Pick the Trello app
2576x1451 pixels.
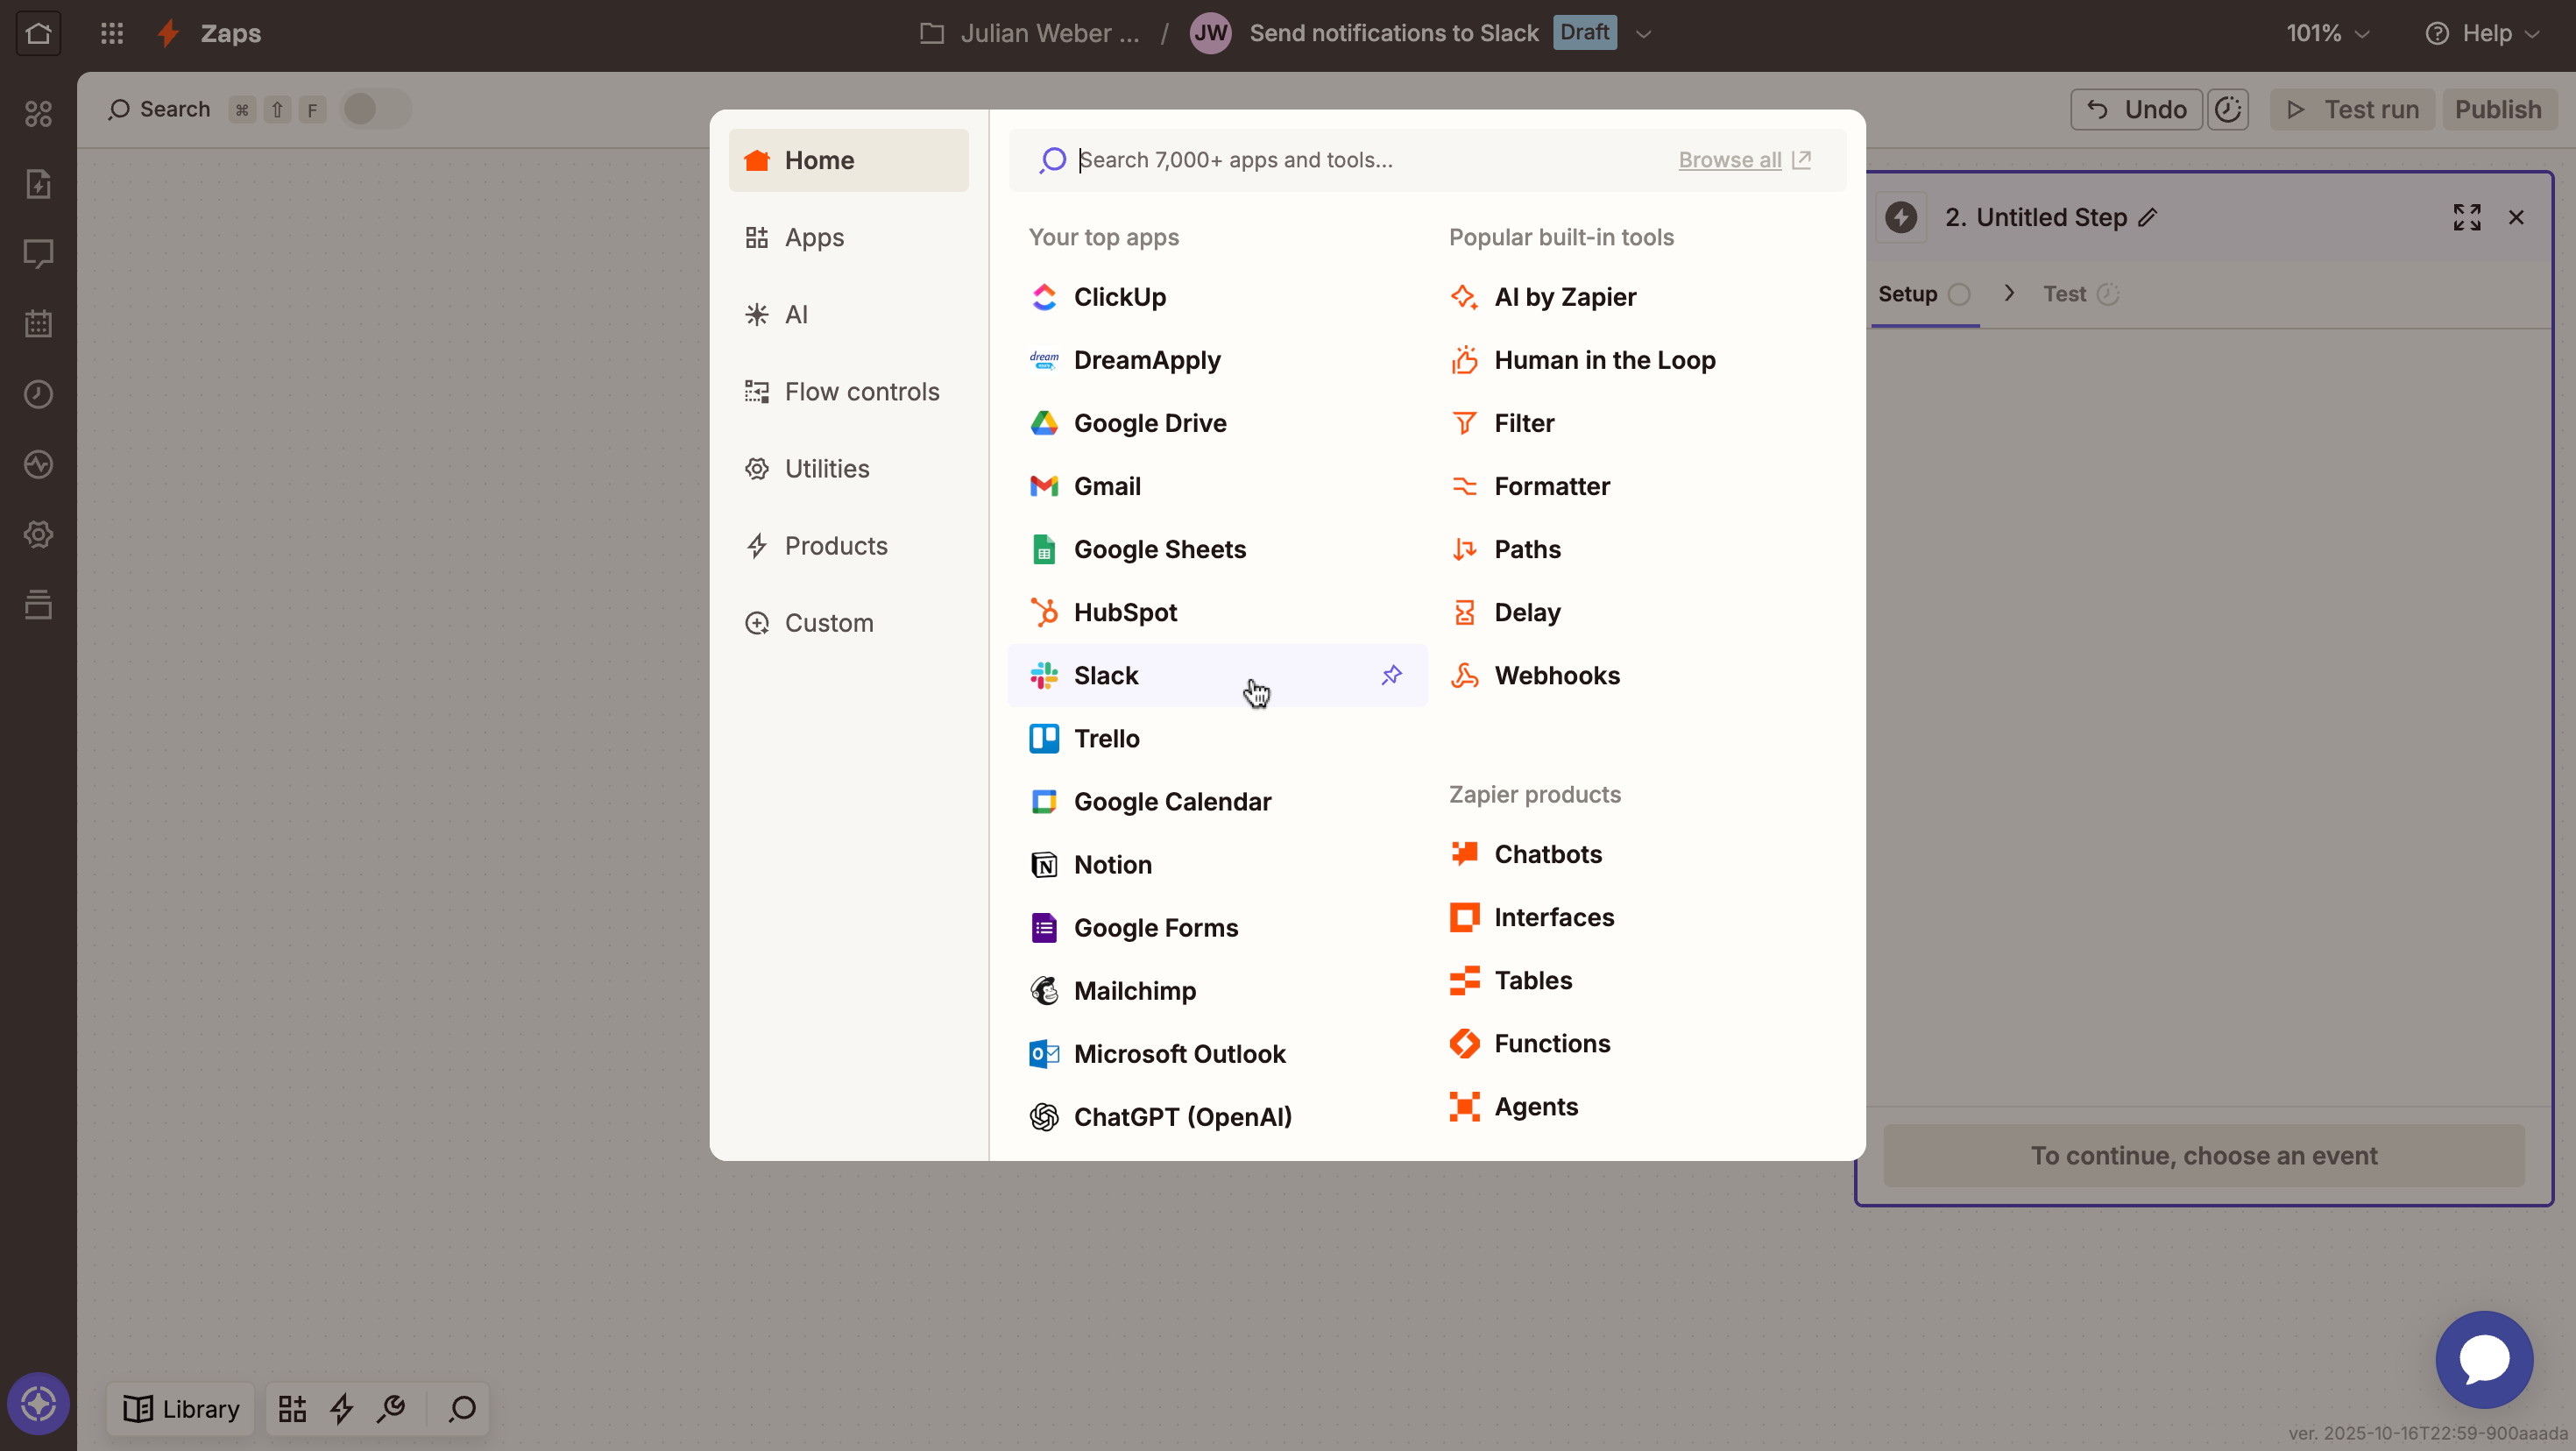coord(1217,738)
